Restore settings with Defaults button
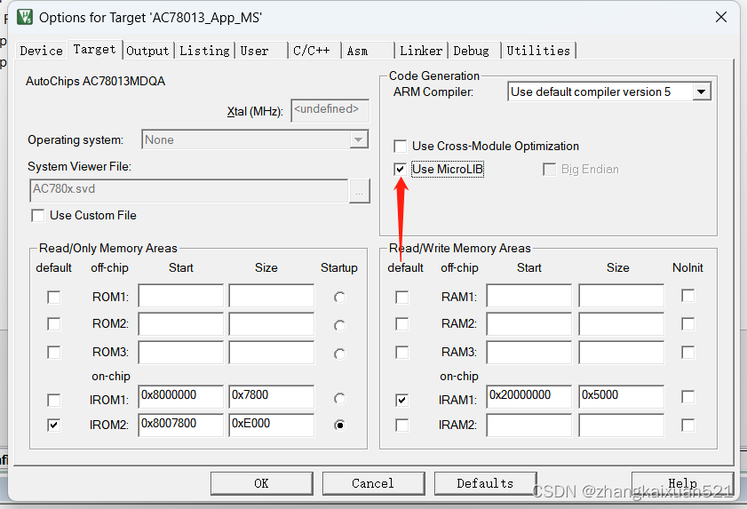Screen dimensions: 747x509 (485, 483)
